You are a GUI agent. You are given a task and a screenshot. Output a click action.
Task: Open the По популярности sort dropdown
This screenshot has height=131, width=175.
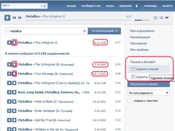(149, 93)
